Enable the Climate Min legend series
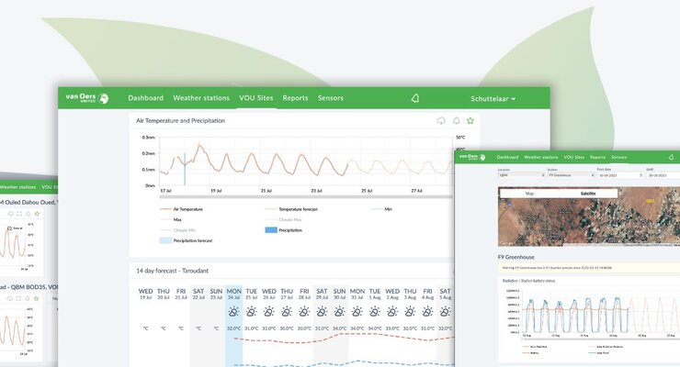 (177, 230)
